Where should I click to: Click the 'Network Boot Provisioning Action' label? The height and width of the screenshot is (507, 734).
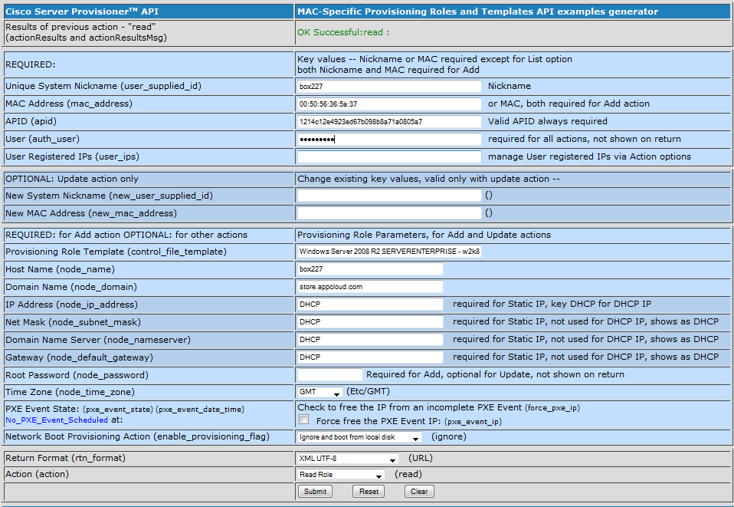click(x=138, y=436)
